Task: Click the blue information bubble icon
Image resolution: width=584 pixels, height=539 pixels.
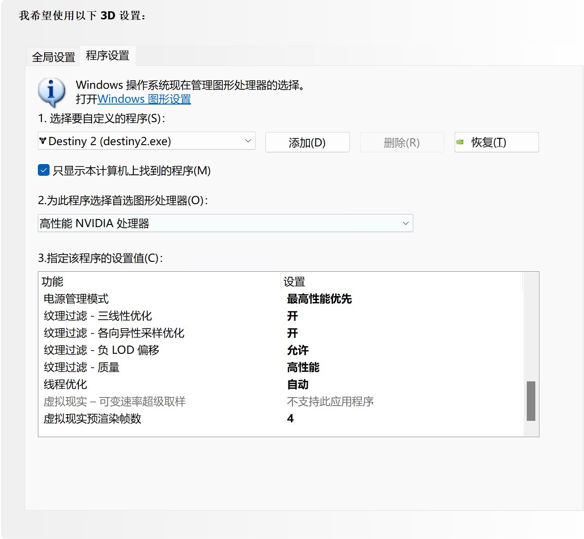Action: pos(51,92)
